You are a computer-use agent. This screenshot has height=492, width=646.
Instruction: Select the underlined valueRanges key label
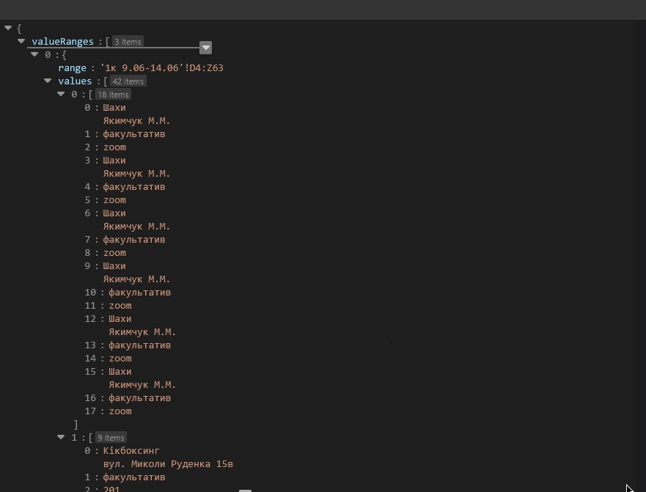coord(62,41)
